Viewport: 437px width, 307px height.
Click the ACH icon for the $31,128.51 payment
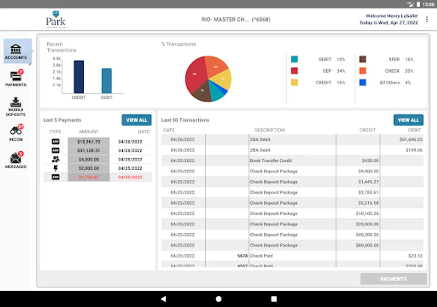[x=55, y=150]
